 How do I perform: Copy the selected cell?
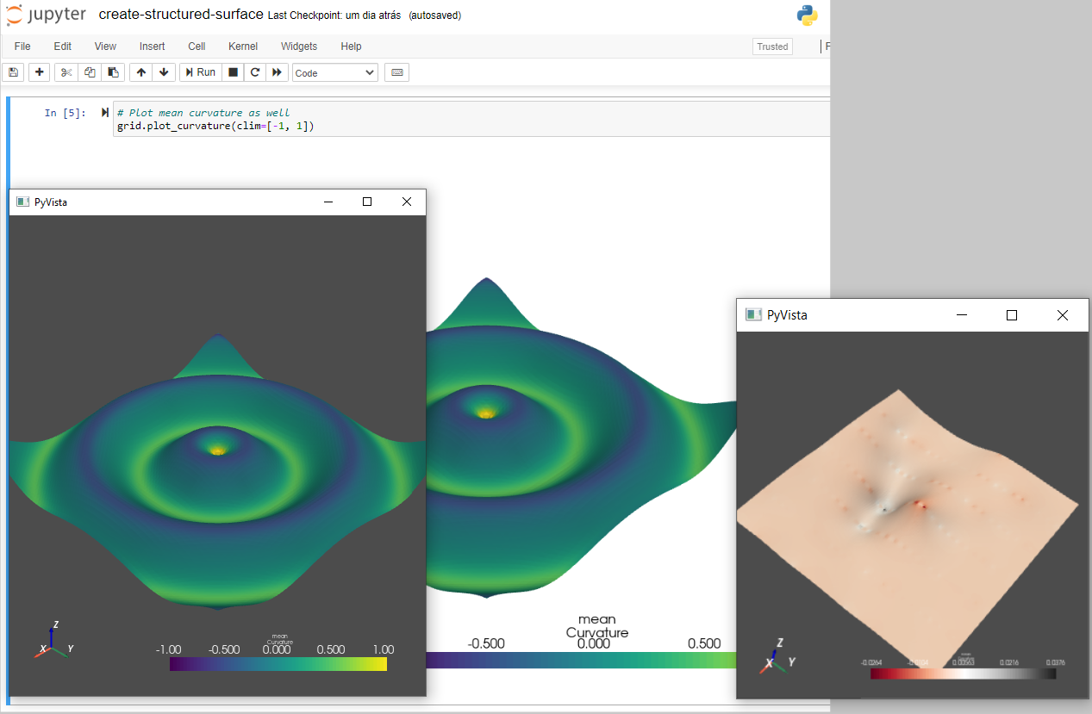(x=90, y=71)
